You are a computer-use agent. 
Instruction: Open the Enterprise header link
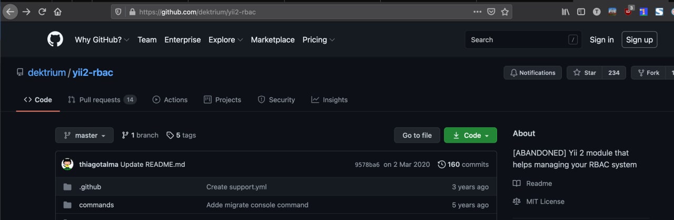(x=182, y=39)
